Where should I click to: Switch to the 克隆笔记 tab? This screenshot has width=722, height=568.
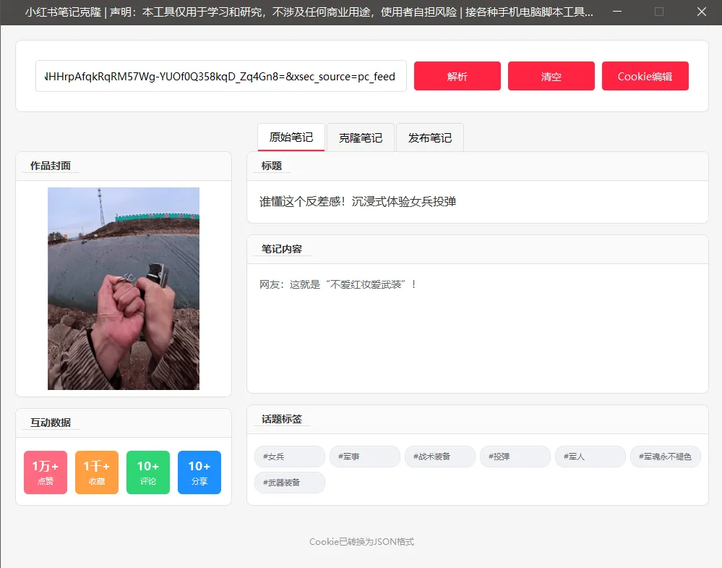(360, 137)
